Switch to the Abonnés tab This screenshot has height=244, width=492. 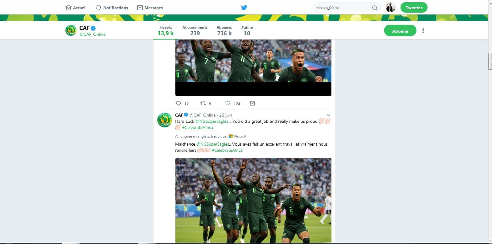click(x=224, y=31)
